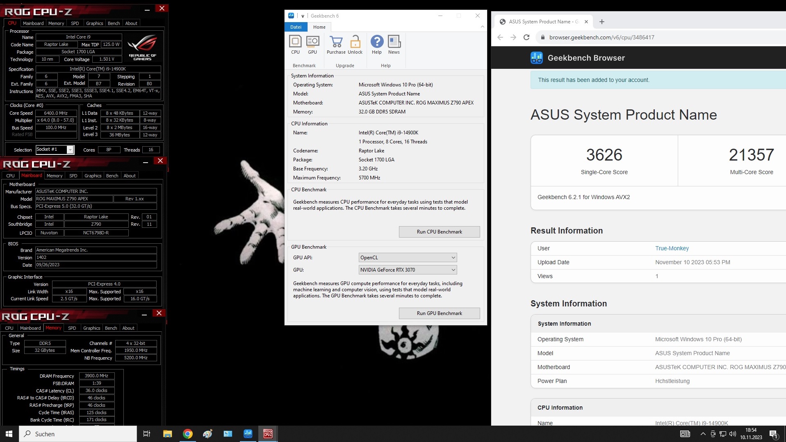Click the Unlock padlock icon in Geekbench

click(355, 41)
